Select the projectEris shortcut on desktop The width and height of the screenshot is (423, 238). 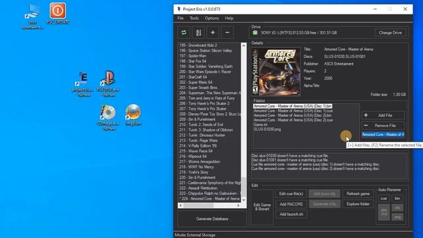point(83,84)
